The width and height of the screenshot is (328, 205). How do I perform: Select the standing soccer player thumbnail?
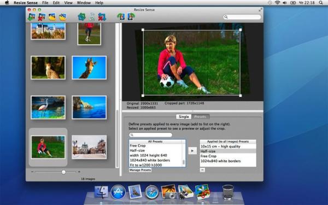tap(89, 34)
